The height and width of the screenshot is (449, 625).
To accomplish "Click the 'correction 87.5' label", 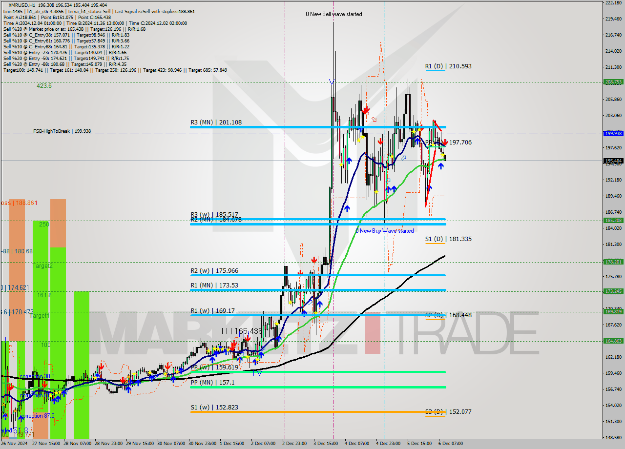I will [38, 416].
